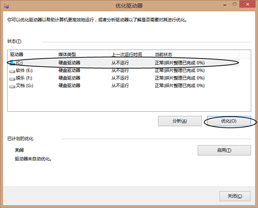Viewport: 258px width, 208px height.
Task: Sort by the 驱动器 column header
Action: tap(33, 54)
